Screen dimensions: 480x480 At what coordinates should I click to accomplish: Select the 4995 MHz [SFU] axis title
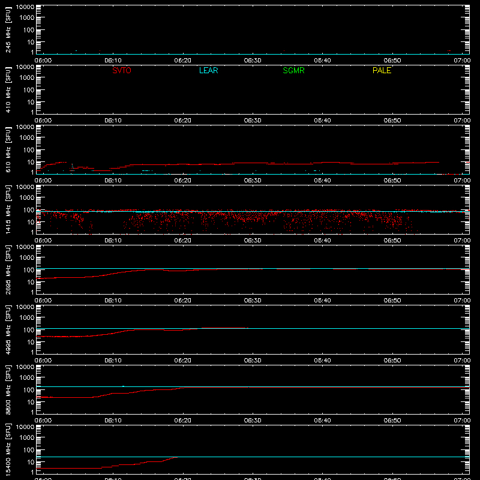point(8,329)
